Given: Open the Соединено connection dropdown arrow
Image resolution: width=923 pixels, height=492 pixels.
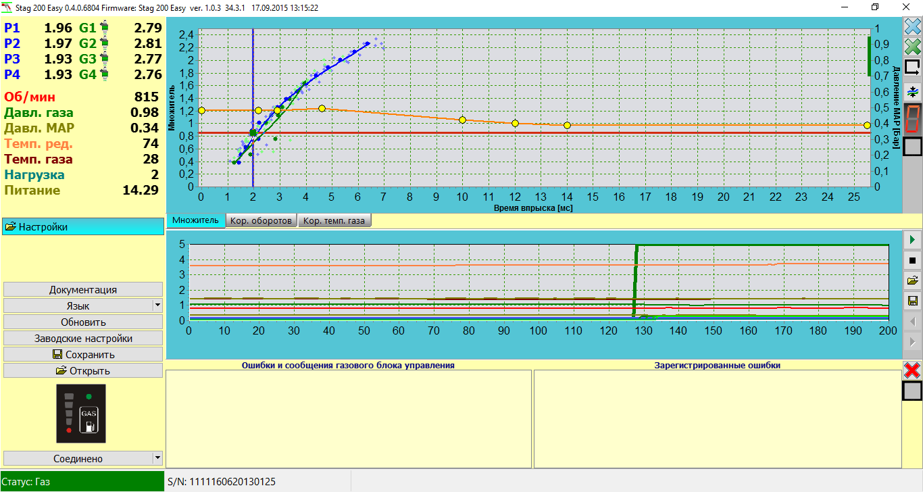Looking at the screenshot, I should pos(157,458).
